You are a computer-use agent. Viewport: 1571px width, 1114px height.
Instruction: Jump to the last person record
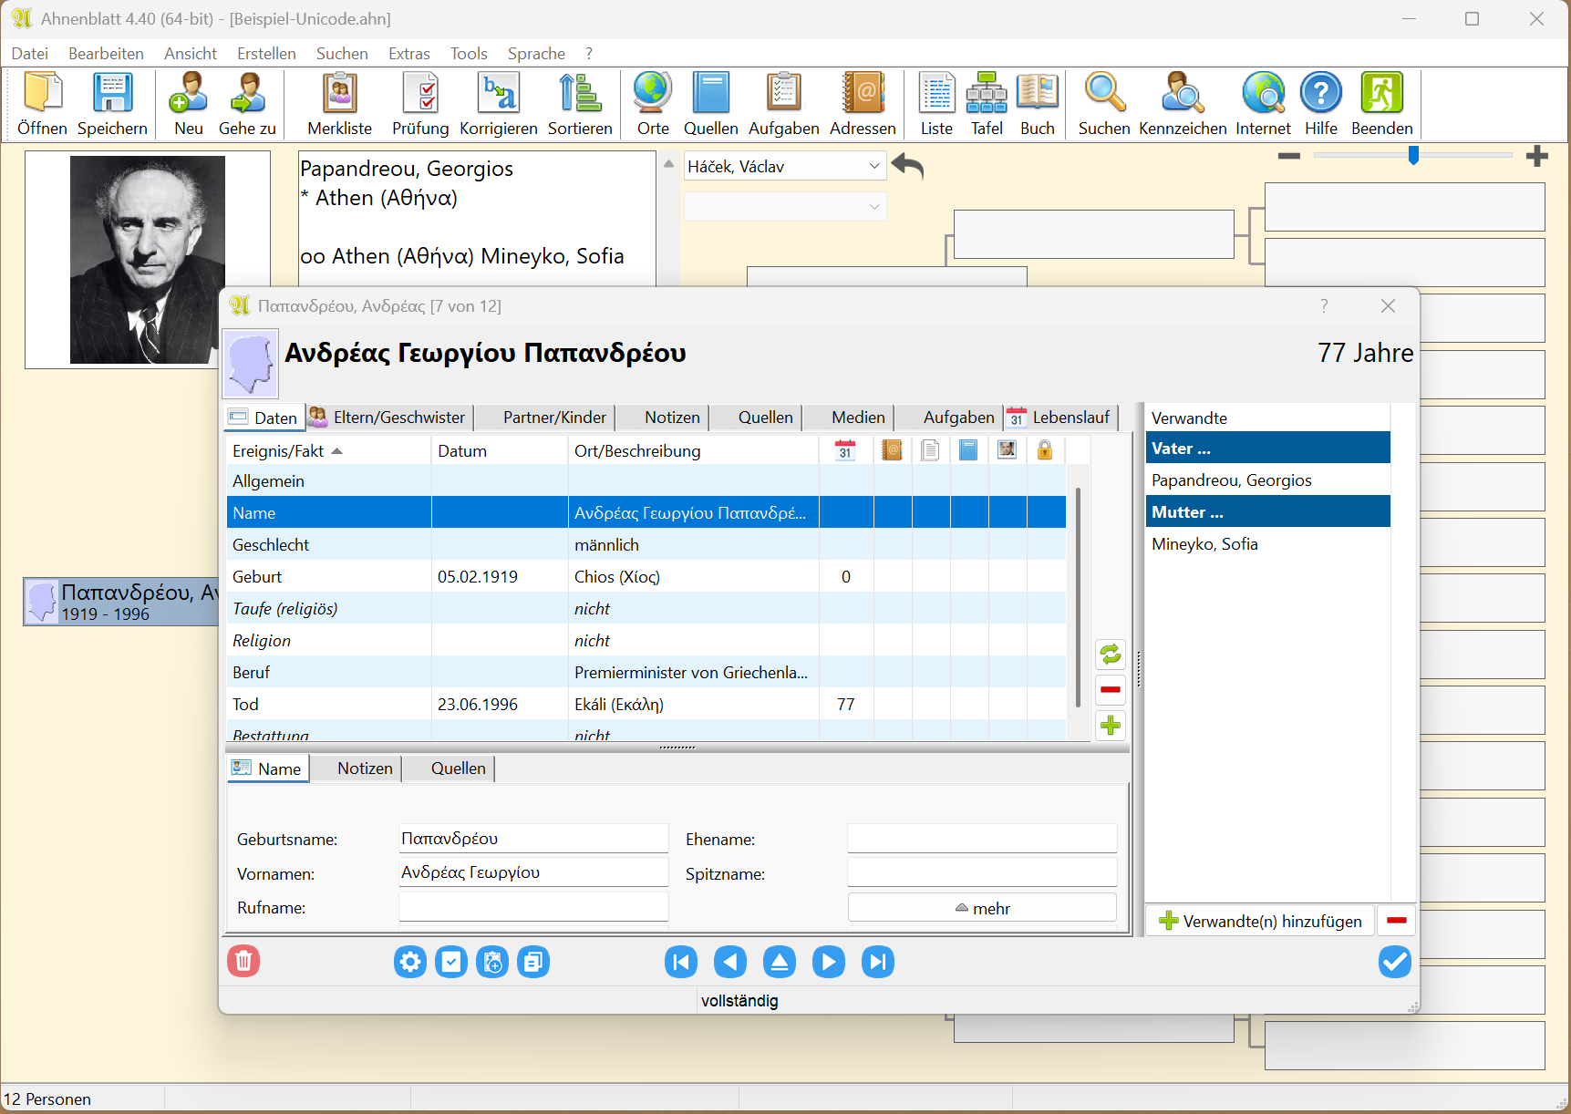click(877, 962)
